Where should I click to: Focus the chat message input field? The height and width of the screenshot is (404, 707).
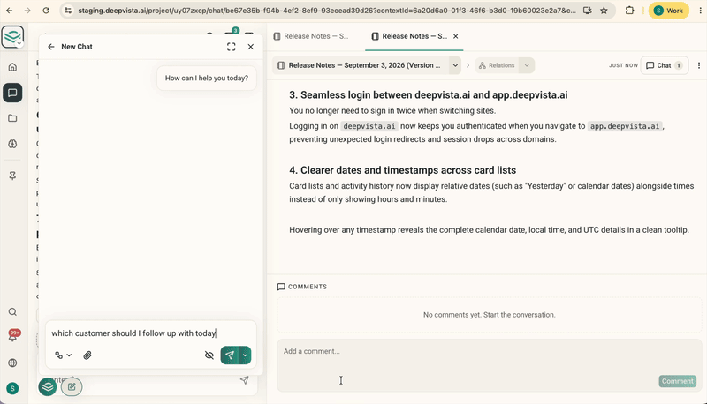[x=151, y=333]
